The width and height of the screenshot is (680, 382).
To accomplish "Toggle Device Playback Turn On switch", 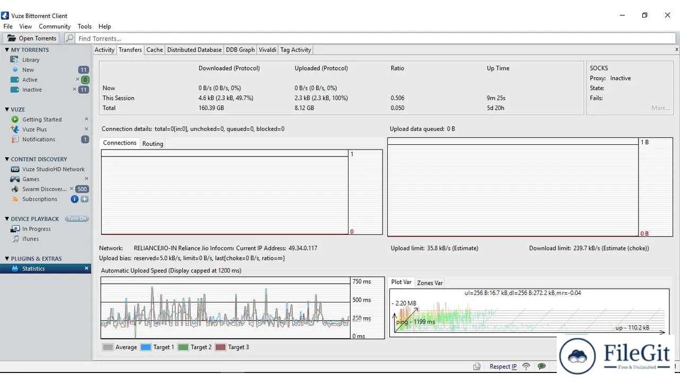I will click(76, 219).
